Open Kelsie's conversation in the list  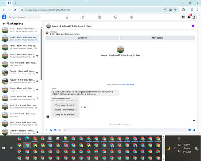click(20, 124)
